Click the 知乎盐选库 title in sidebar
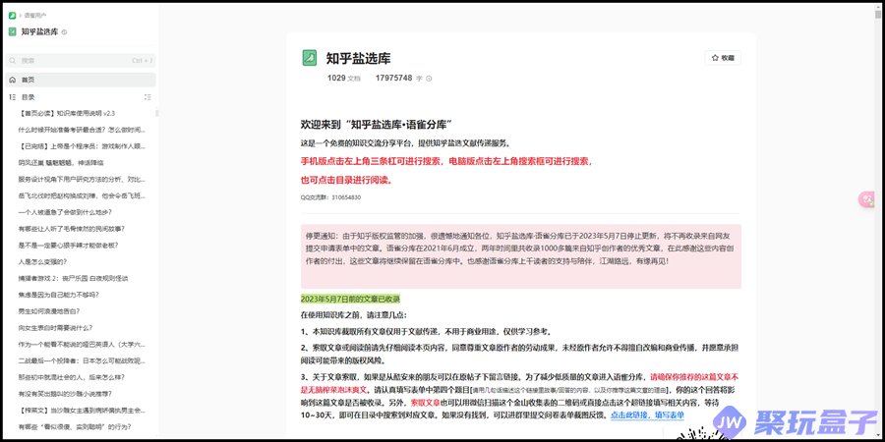885x442 pixels. 39,31
